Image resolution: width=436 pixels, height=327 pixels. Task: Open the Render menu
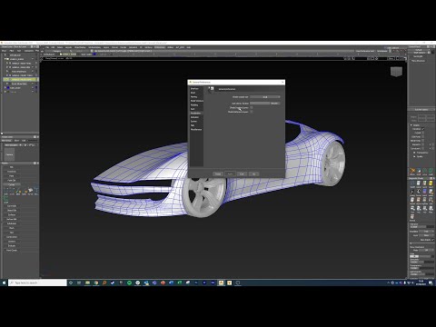[x=123, y=47]
